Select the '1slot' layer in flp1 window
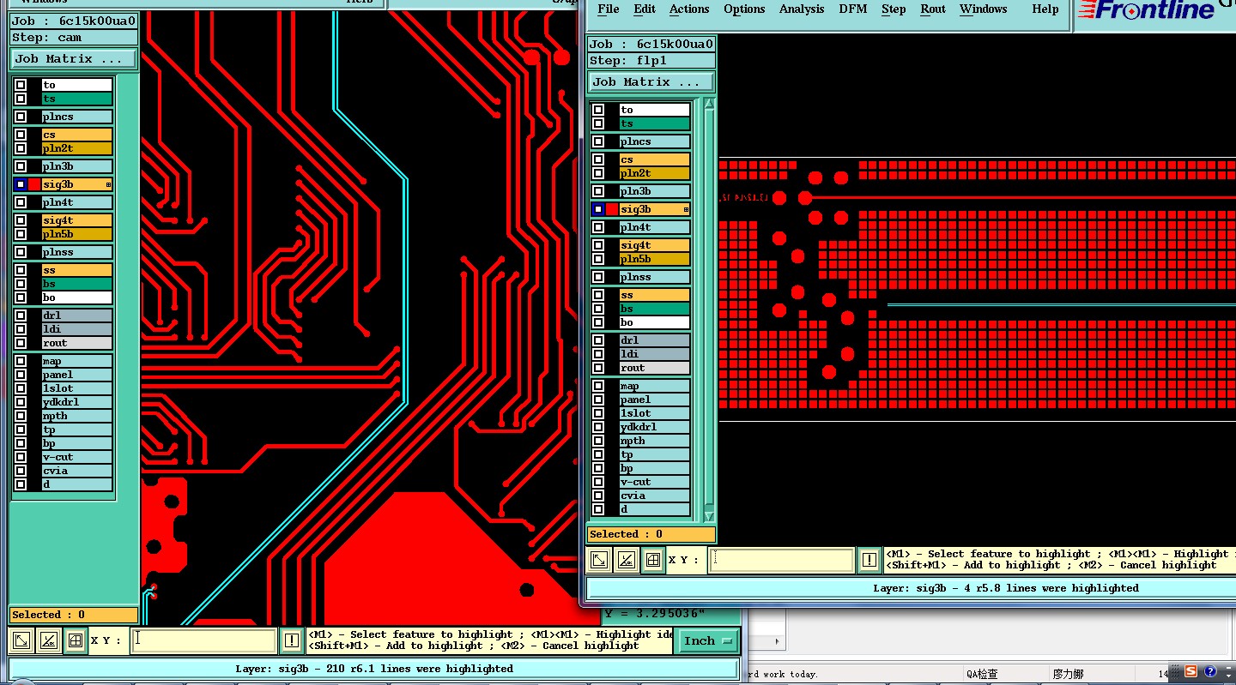 [655, 413]
